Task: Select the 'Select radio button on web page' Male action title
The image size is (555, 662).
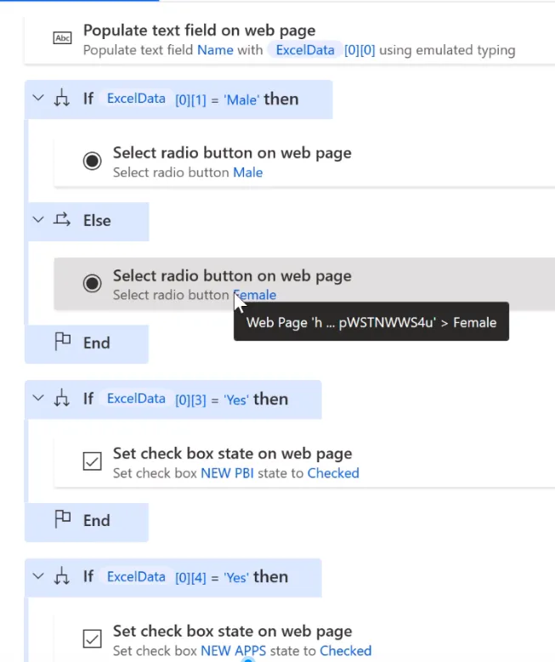Action: (232, 153)
